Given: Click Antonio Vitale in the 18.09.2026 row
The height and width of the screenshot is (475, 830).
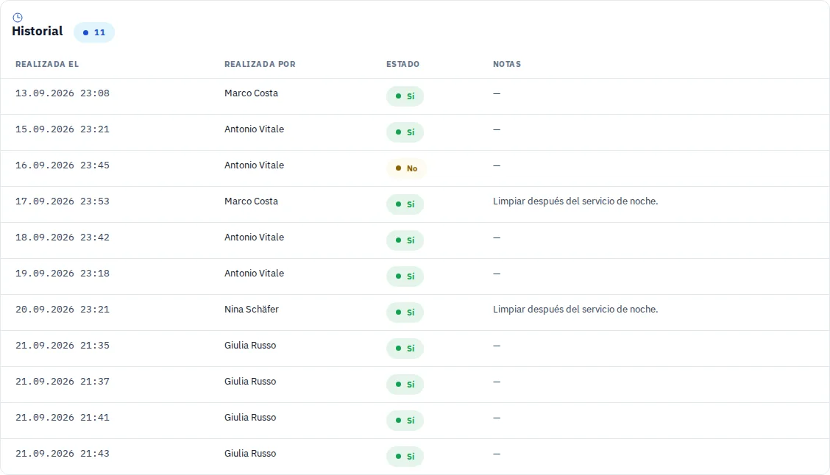Looking at the screenshot, I should coord(254,237).
